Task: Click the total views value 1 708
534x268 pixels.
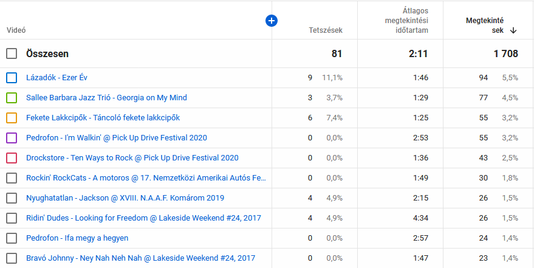Action: 506,54
